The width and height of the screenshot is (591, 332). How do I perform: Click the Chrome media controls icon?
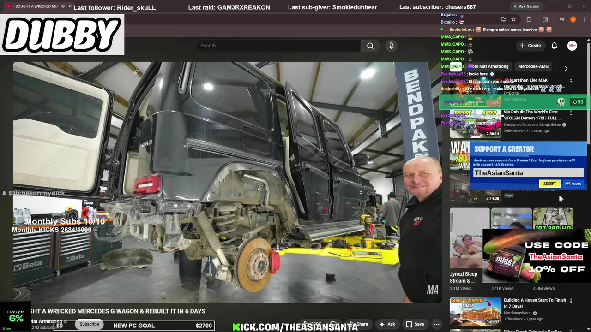[562, 19]
